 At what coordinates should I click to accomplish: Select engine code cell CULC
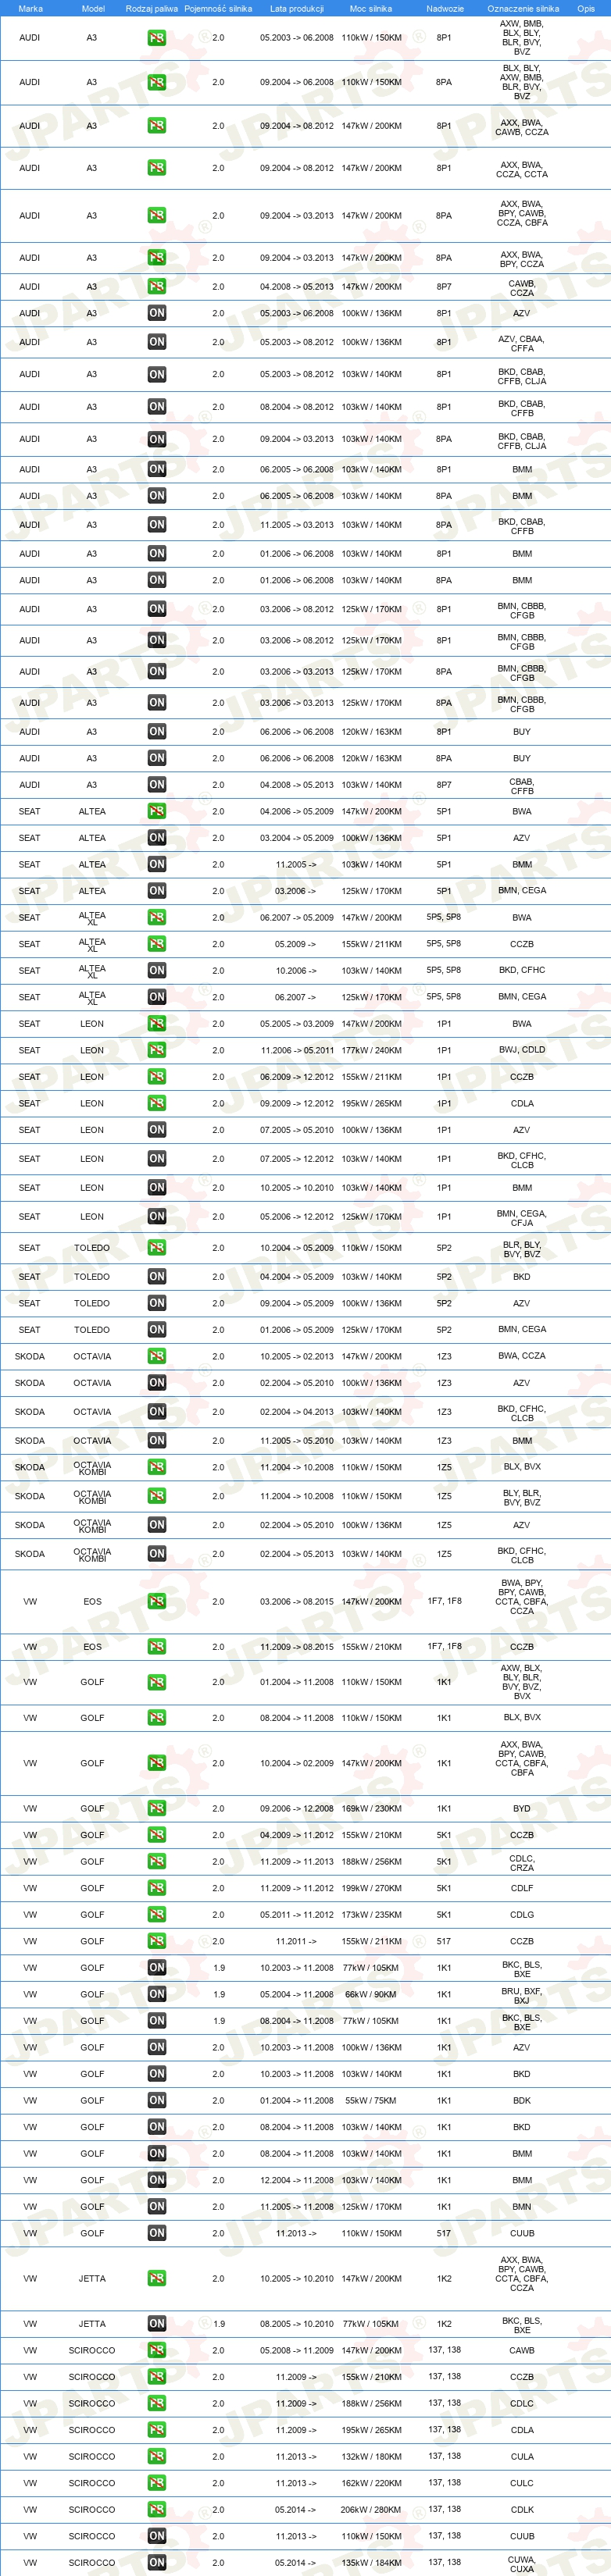[522, 2483]
